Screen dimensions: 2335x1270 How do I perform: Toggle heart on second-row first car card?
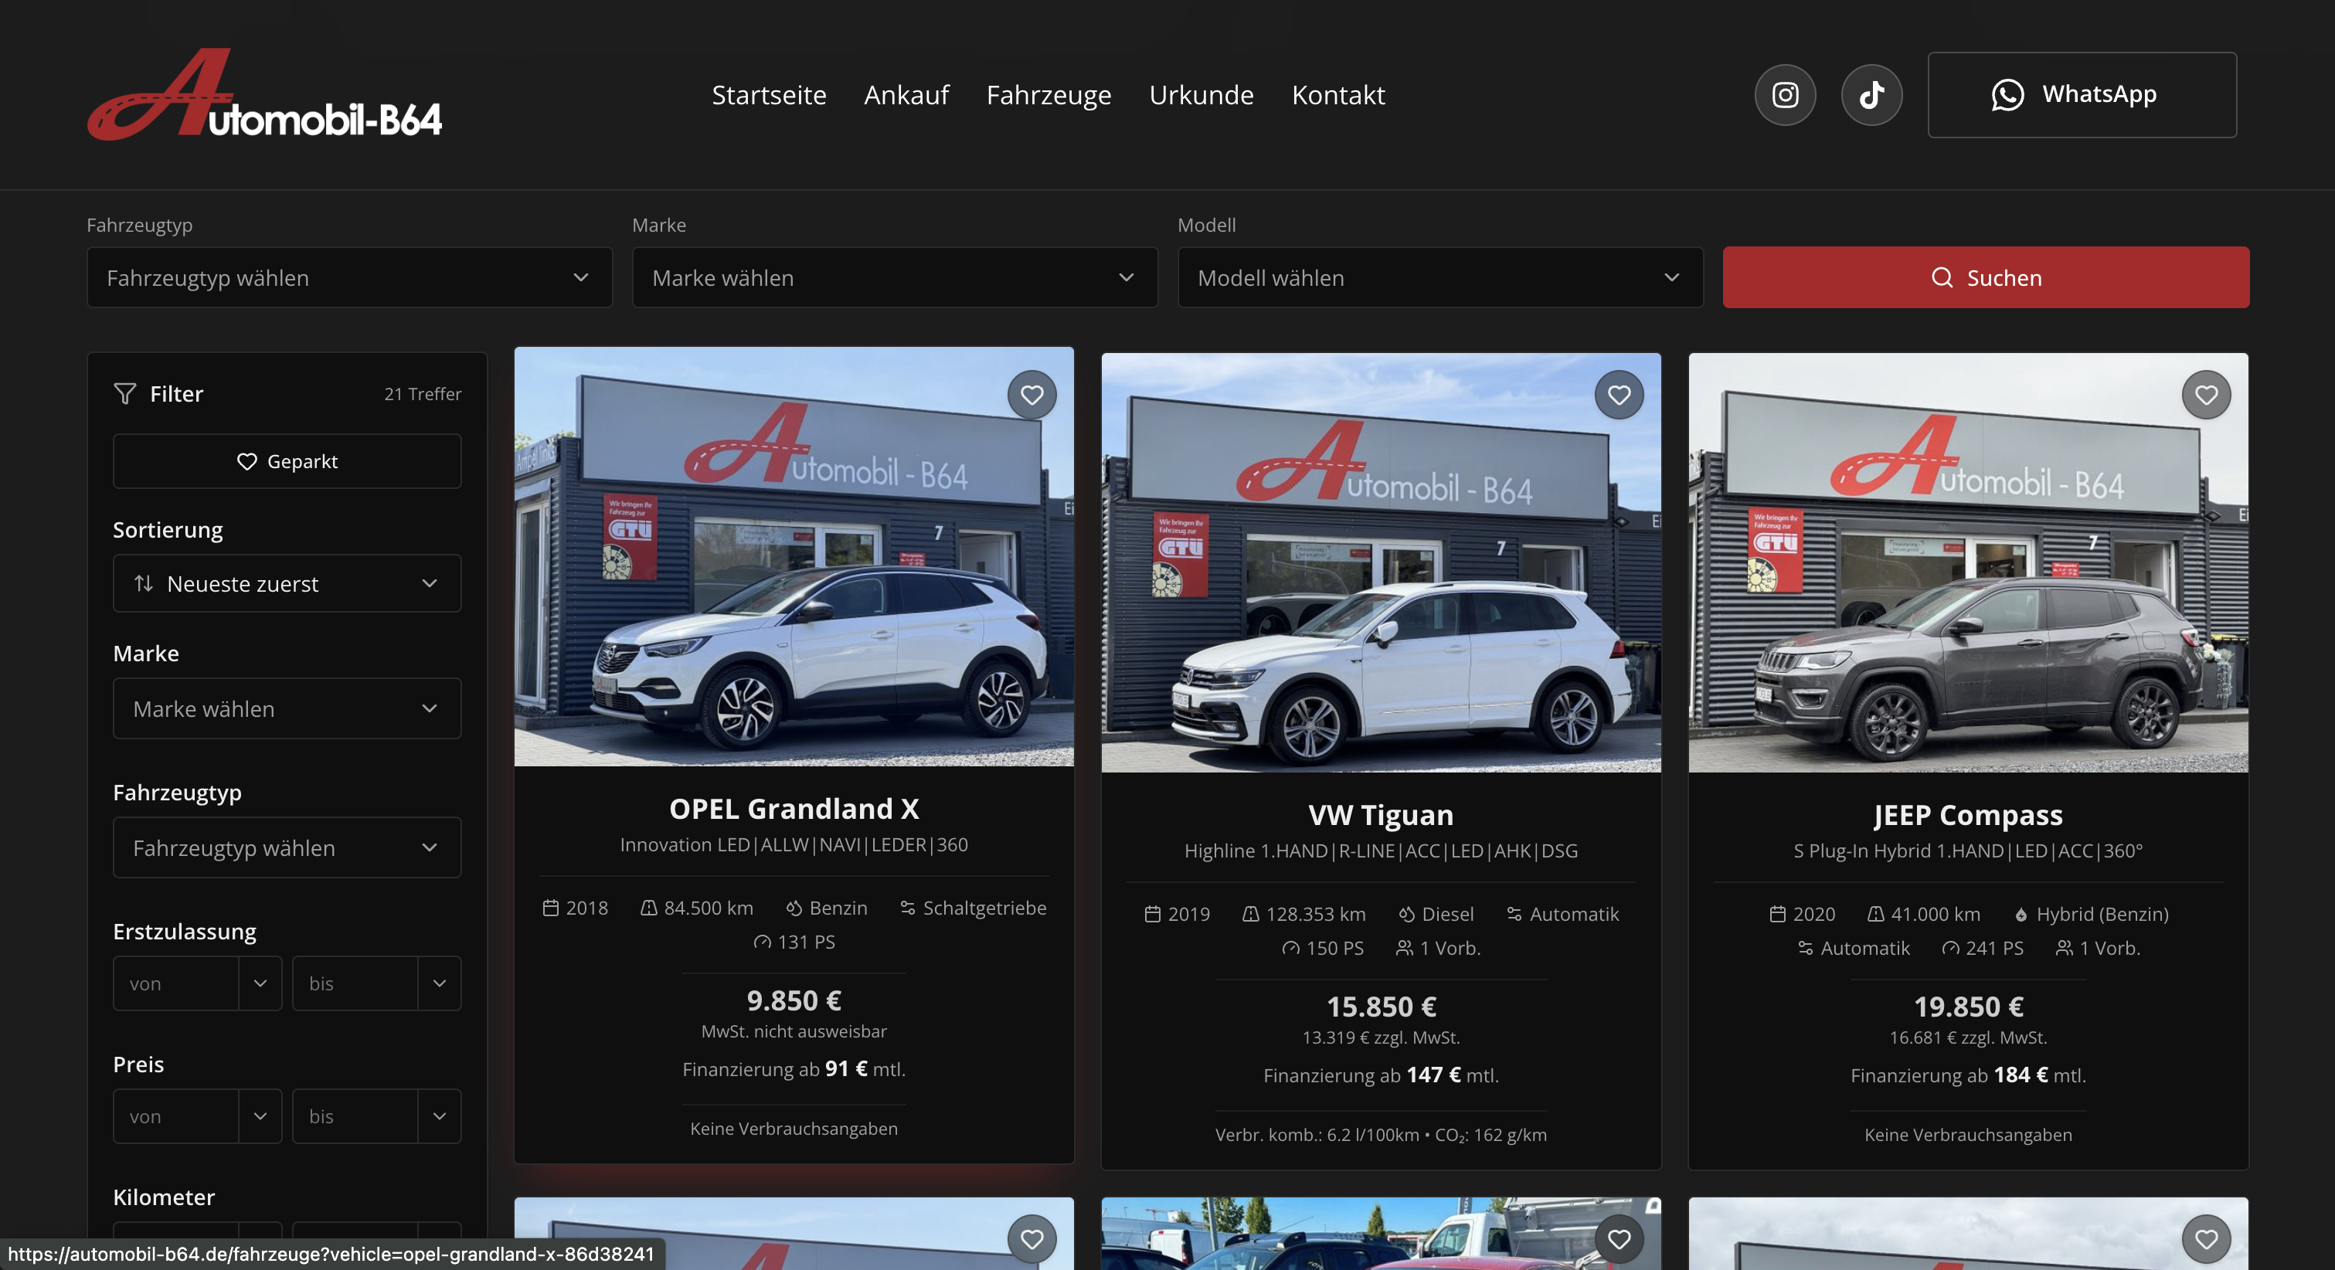(1032, 1239)
